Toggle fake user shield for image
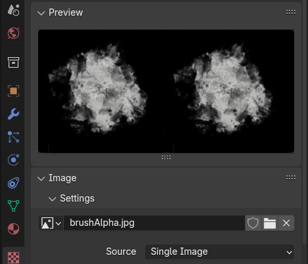 [x=253, y=223]
